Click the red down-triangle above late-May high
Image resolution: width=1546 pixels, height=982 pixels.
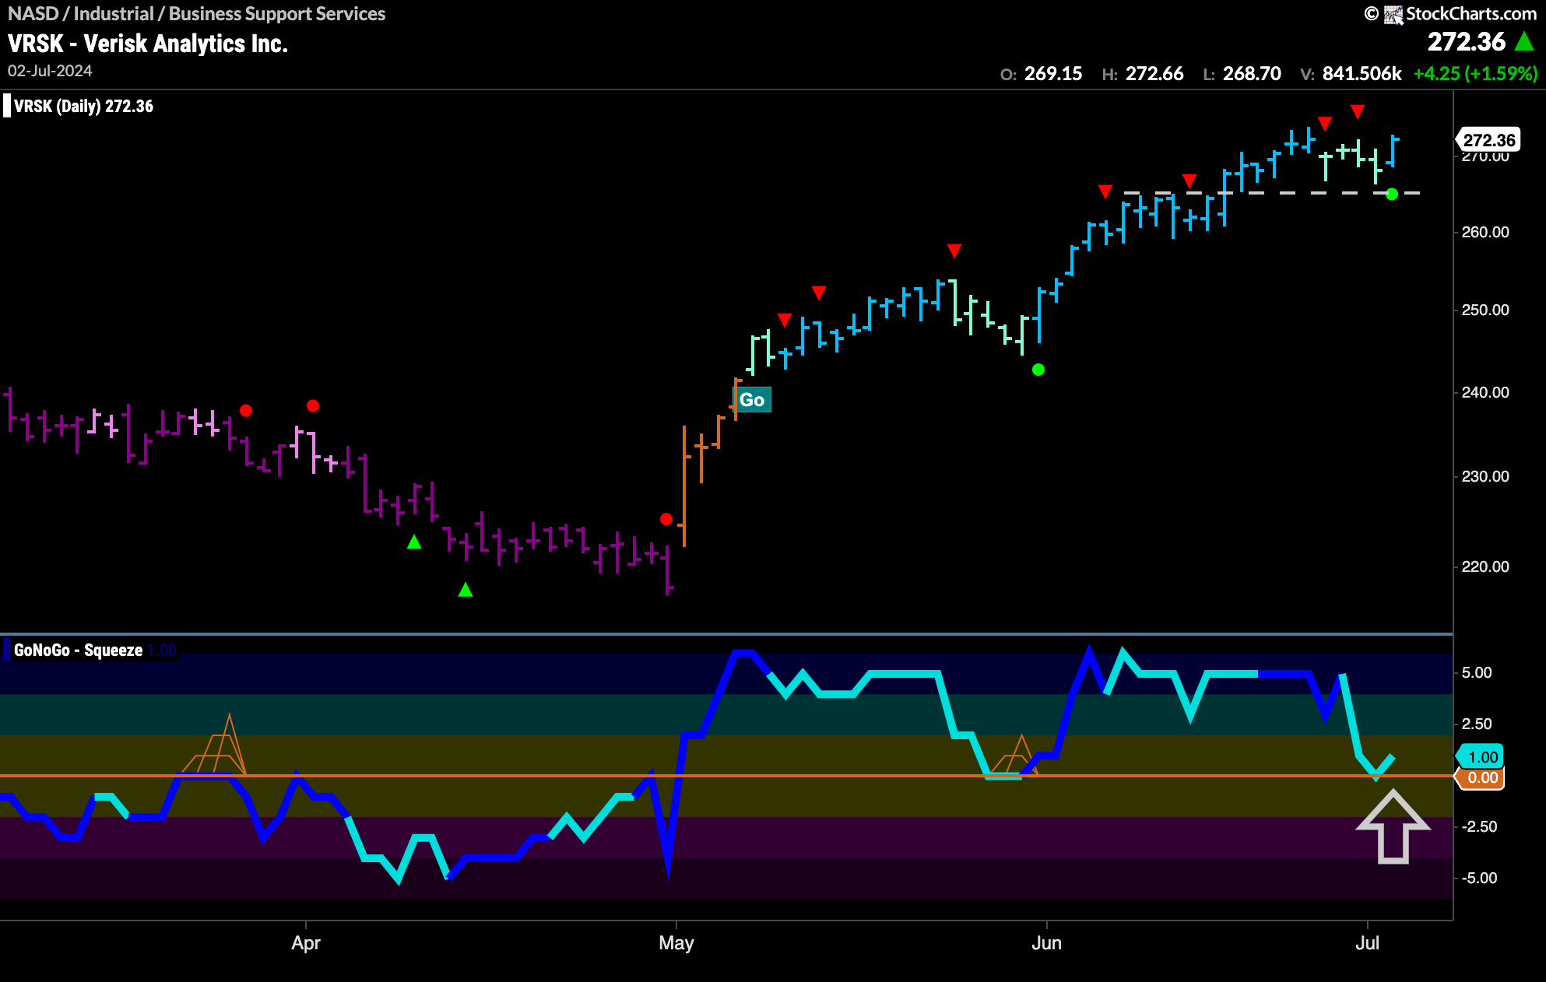(954, 251)
